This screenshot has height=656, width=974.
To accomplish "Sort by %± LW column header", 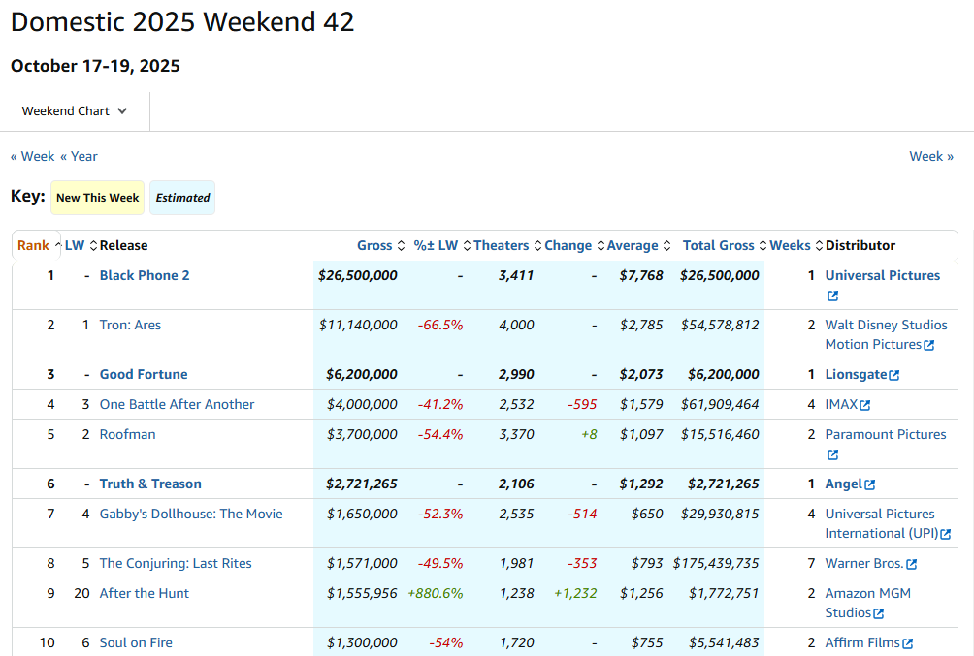I will pyautogui.click(x=436, y=246).
